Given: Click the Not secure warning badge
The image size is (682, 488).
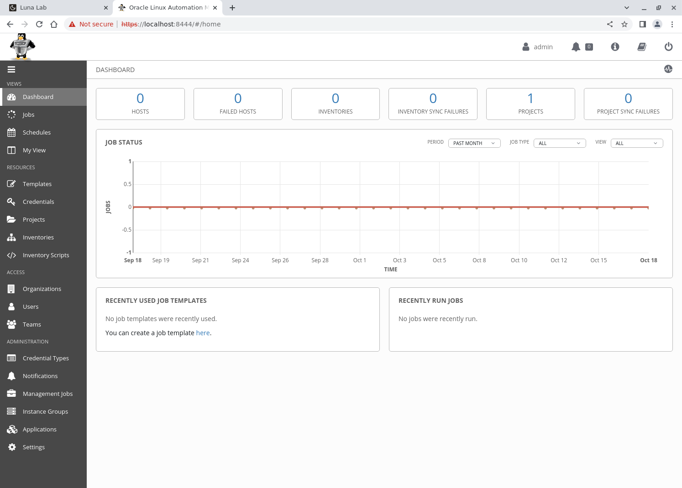Looking at the screenshot, I should pos(91,24).
